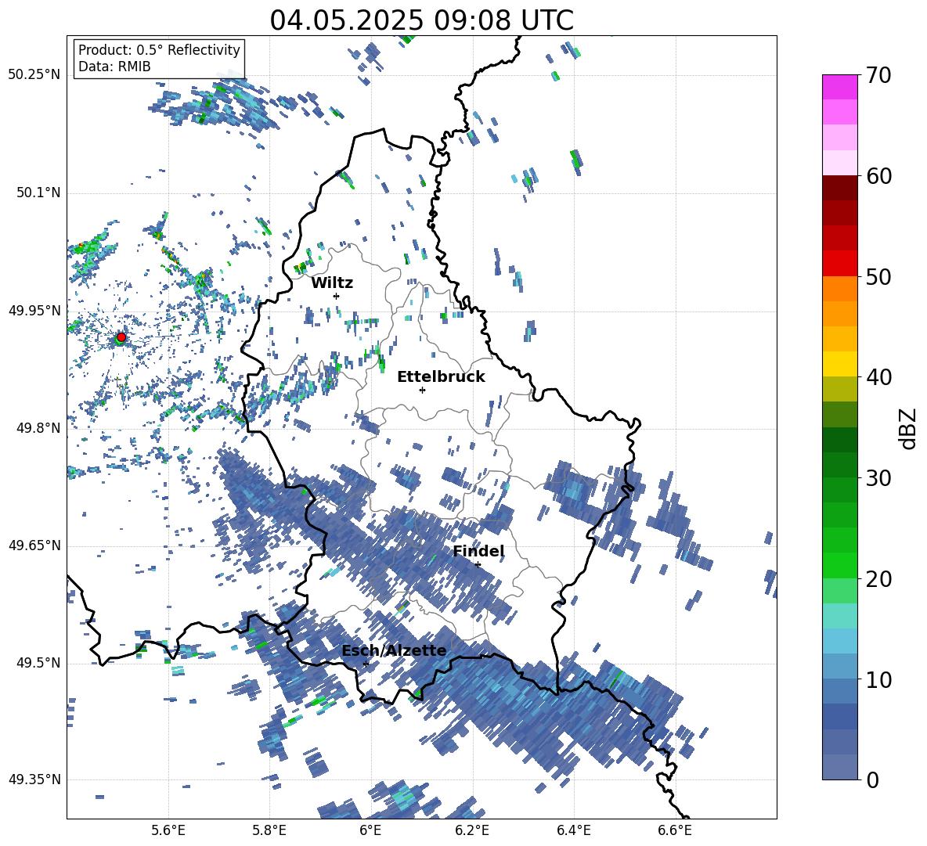Click the colorbar tick label 0

[x=872, y=780]
